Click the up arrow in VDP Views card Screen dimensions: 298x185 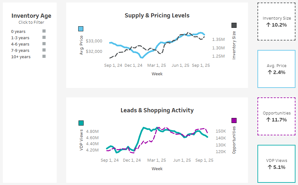tap(270, 167)
